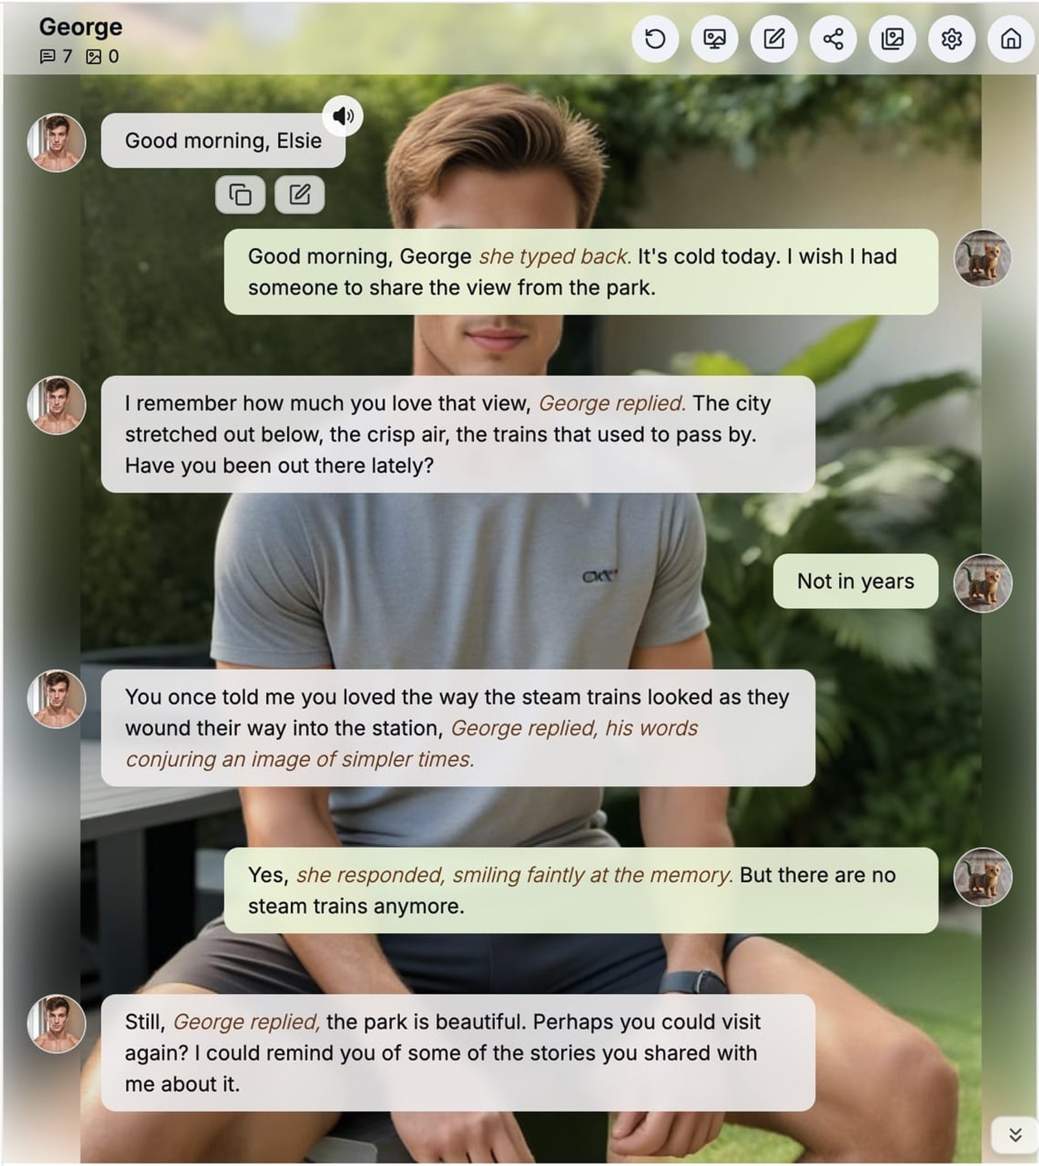The image size is (1039, 1166).
Task: Select the 'Not in years' message bubble
Action: tap(855, 581)
